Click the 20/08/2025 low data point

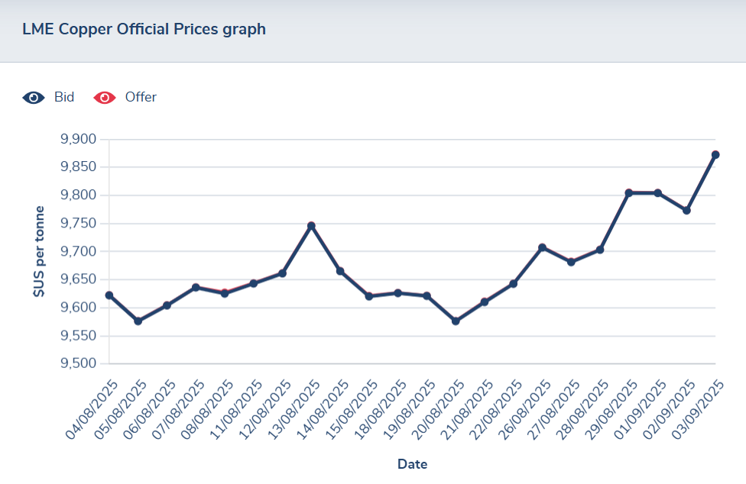click(456, 321)
